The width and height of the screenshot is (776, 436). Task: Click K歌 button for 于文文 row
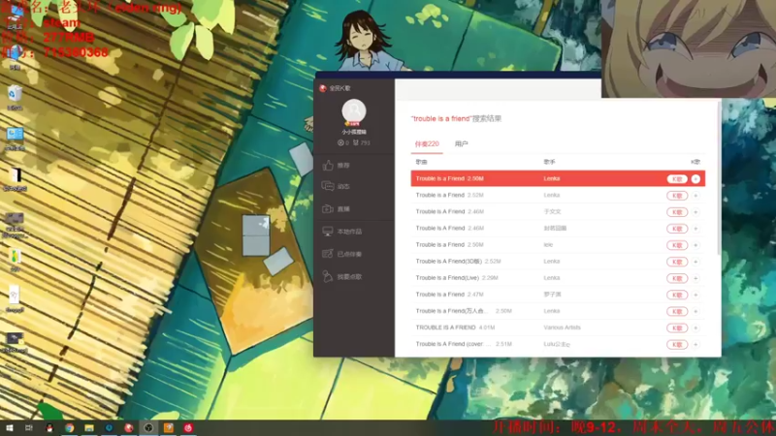pos(677,212)
